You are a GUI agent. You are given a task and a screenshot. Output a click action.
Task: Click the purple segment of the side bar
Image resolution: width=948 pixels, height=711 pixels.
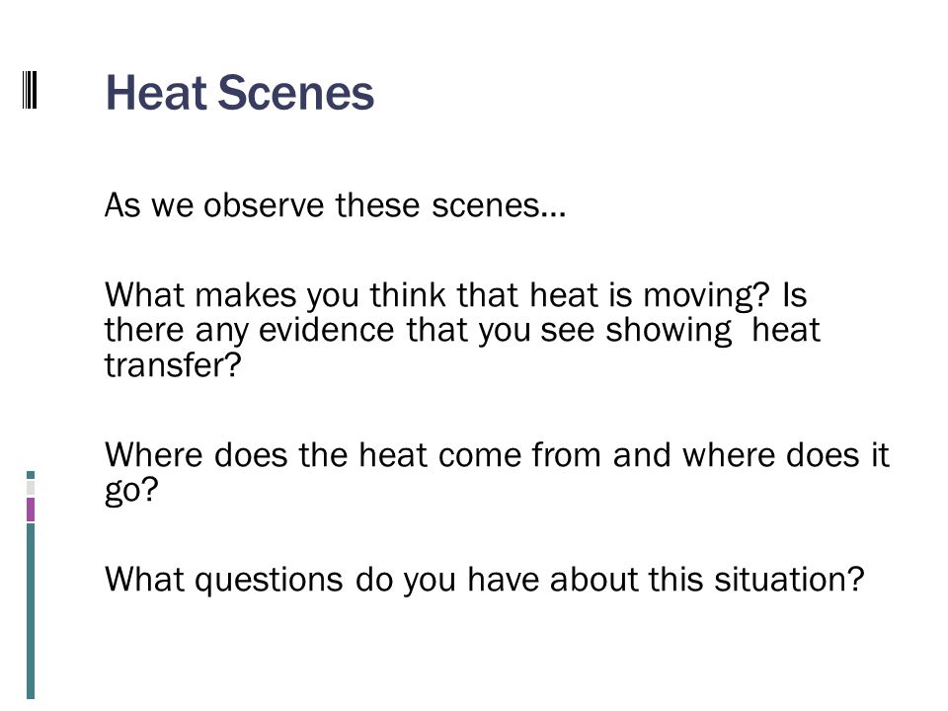click(x=31, y=510)
